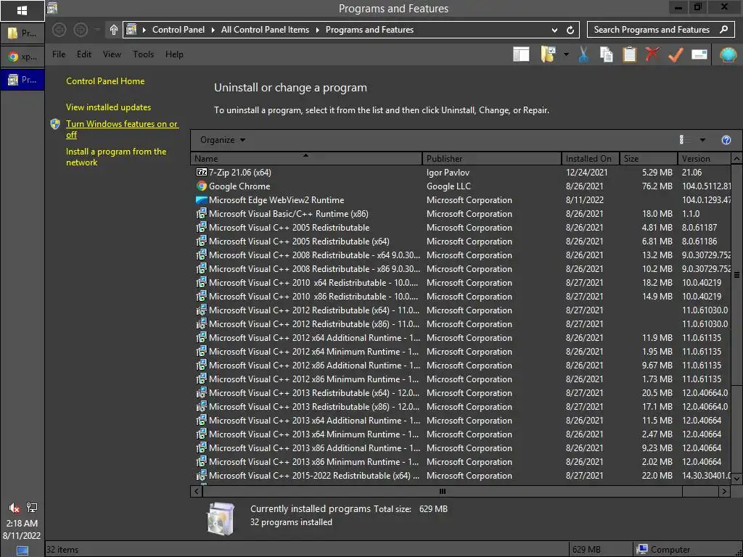Switch to Chrome taskbar button
This screenshot has width=743, height=557.
(22, 57)
